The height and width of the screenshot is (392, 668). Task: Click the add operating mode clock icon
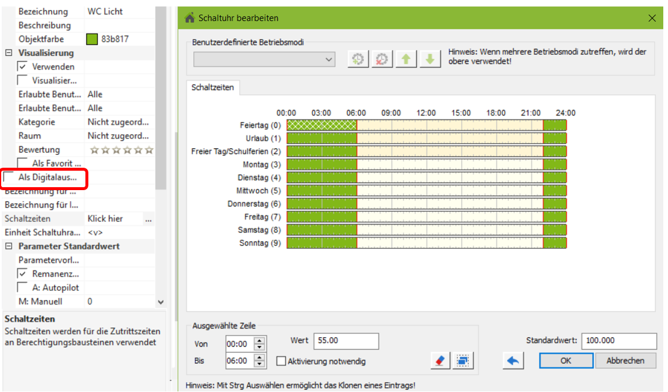[x=358, y=59]
